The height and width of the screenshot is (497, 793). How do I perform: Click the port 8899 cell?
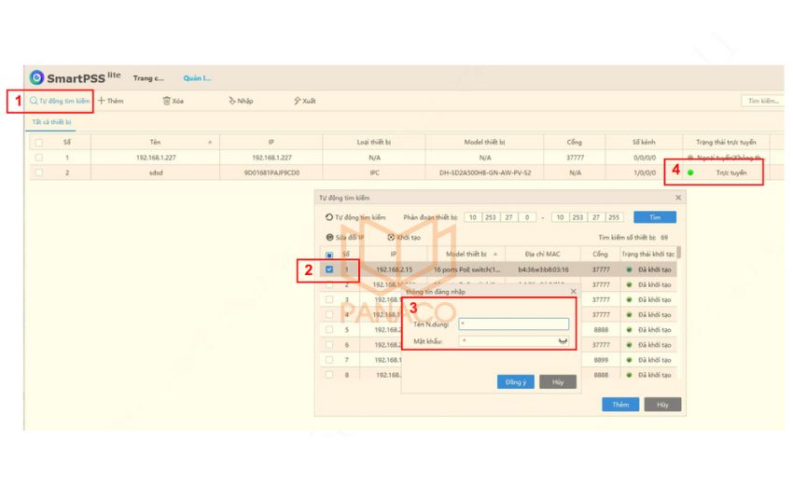click(601, 360)
